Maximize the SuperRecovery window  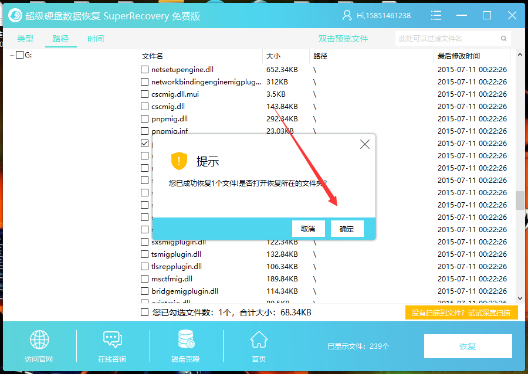(x=487, y=15)
